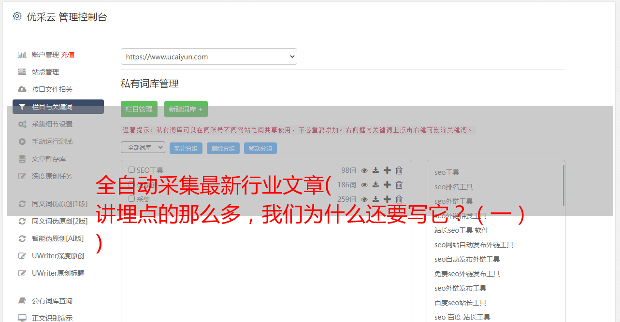Open 智能伪原创[AI版] via its refresh icon
This screenshot has height=322, width=620.
coord(22,238)
